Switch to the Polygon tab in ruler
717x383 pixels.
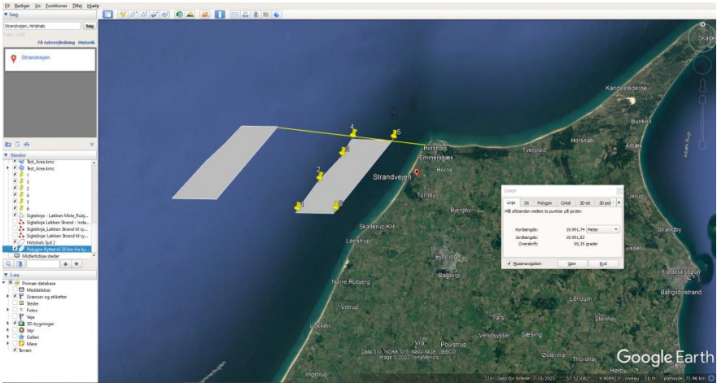544,202
